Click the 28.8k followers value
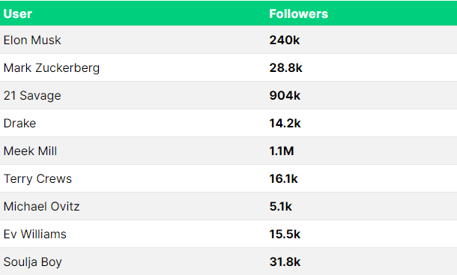457x275 pixels. [286, 67]
